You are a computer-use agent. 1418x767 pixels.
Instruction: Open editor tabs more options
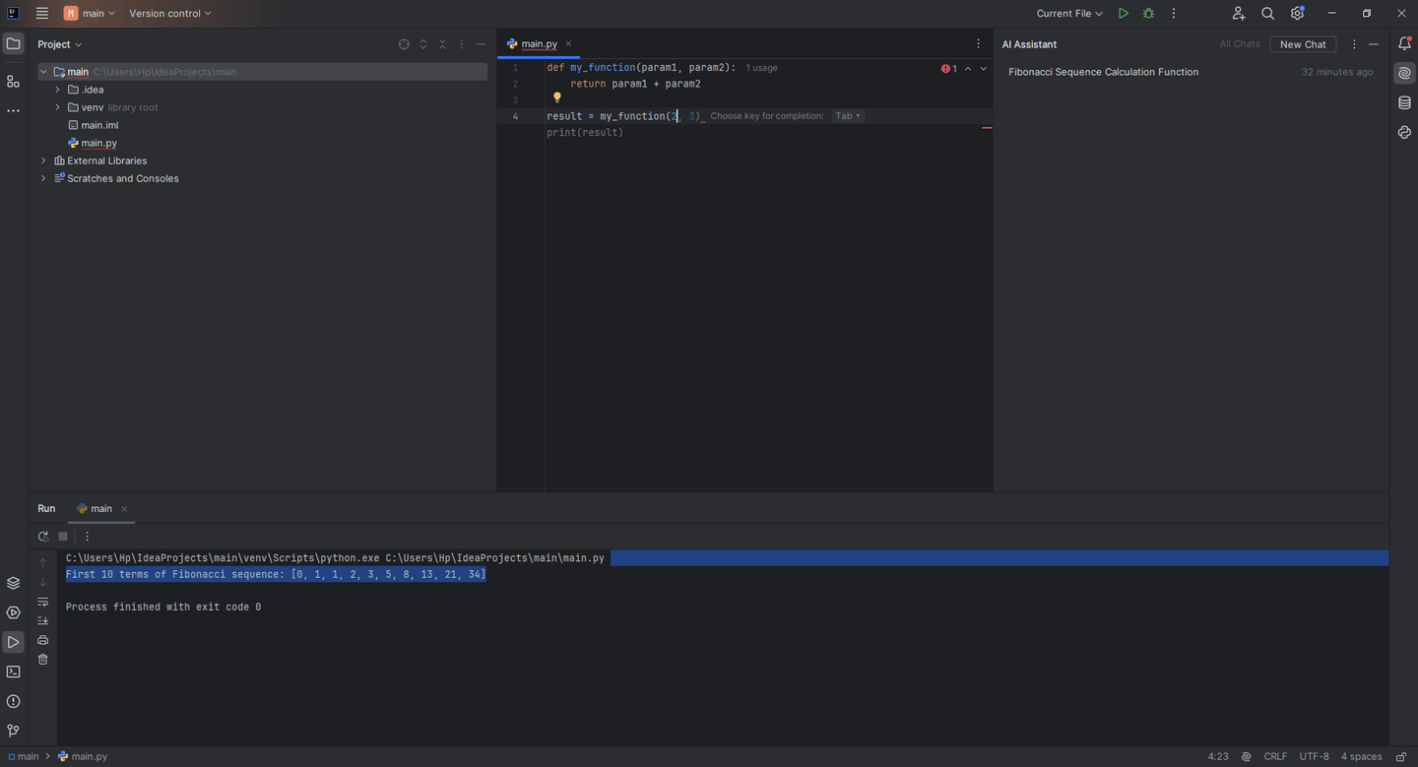978,44
